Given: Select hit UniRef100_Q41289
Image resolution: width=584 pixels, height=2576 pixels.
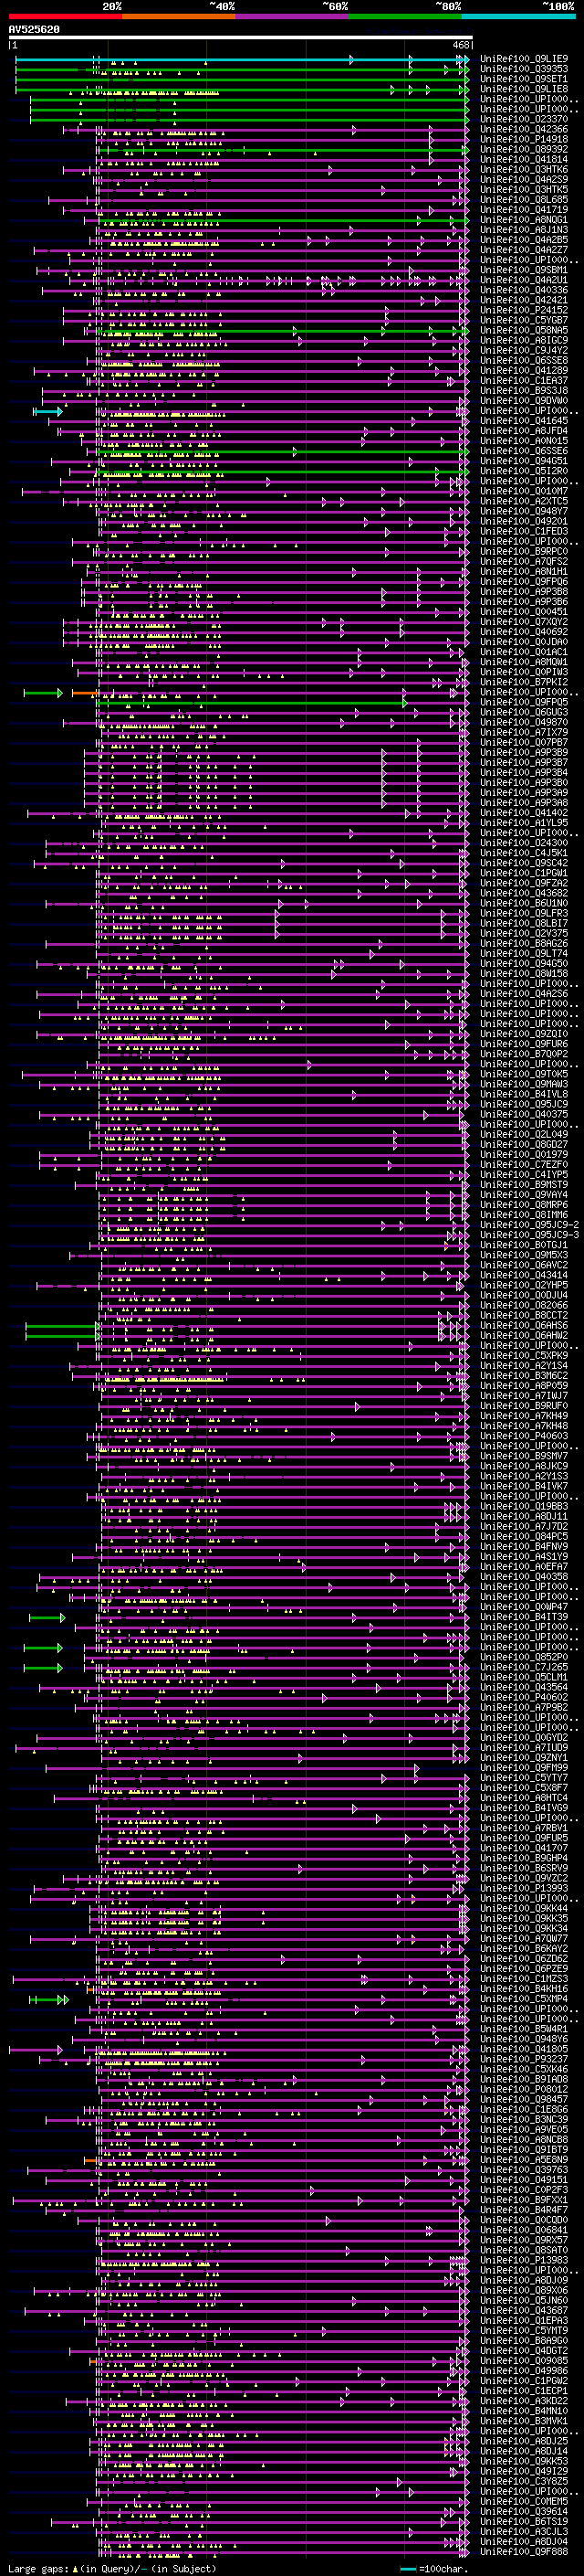Looking at the screenshot, I should point(524,370).
